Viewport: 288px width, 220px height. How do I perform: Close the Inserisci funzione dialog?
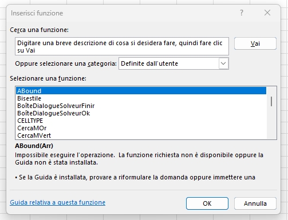pos(267,13)
